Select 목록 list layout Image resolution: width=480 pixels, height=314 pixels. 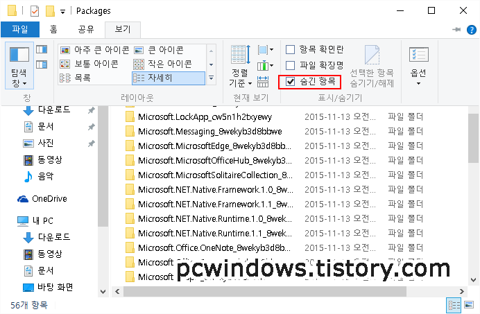coord(76,78)
